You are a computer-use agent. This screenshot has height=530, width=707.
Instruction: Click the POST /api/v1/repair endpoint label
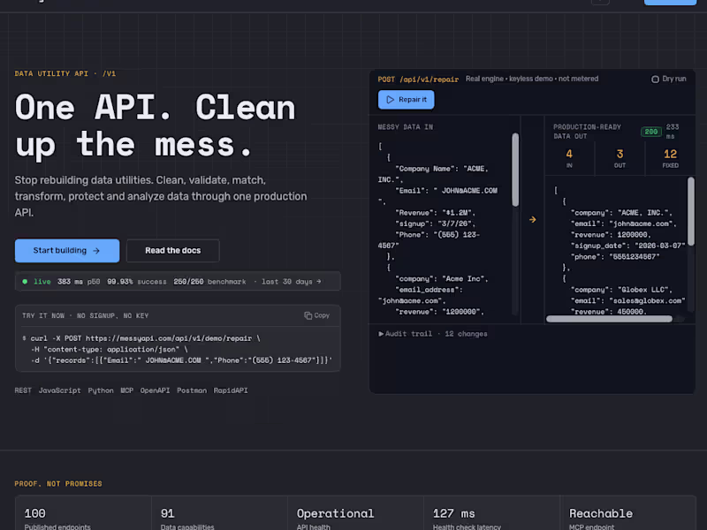(418, 79)
